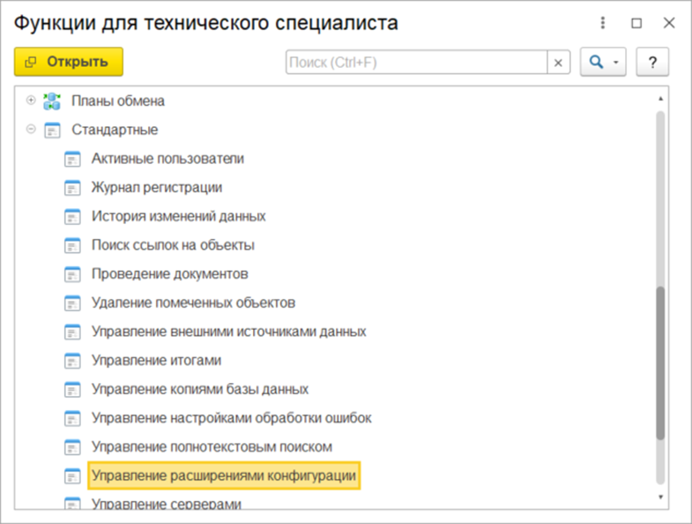
Task: Open the magnifier search dropdown
Action: 603,63
